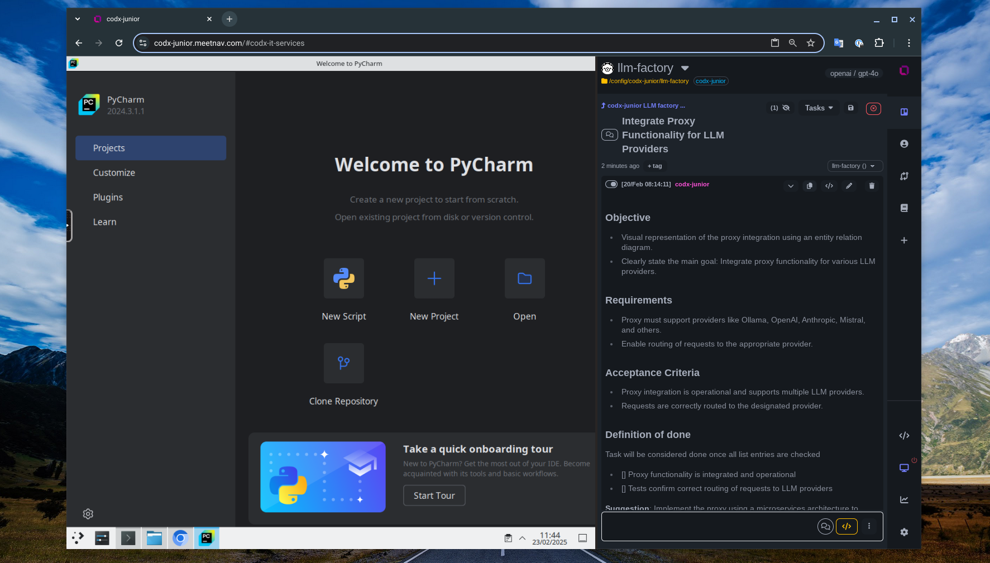The width and height of the screenshot is (990, 563).
Task: Open the terminal icon in the taskbar
Action: [128, 538]
